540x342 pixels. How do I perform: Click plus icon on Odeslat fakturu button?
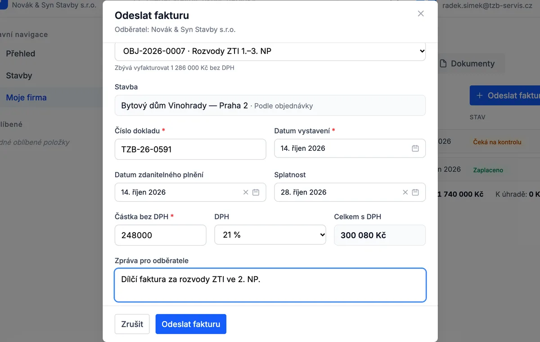(x=480, y=95)
